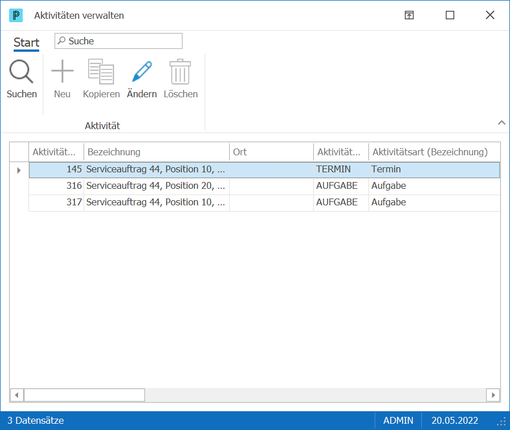510x430 pixels.
Task: Click the application logo in title bar
Action: point(16,15)
